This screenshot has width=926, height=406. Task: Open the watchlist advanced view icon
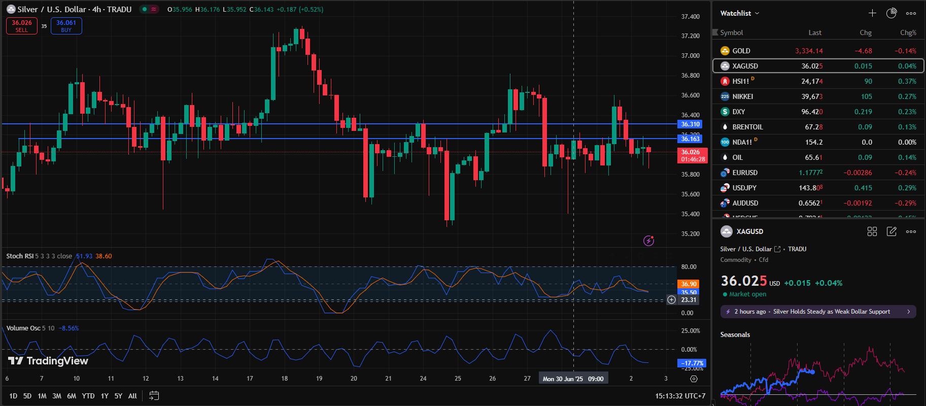point(891,13)
